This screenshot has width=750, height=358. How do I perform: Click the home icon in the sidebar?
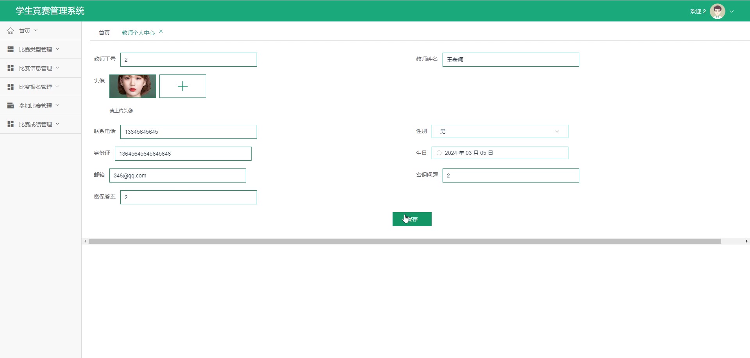click(11, 31)
